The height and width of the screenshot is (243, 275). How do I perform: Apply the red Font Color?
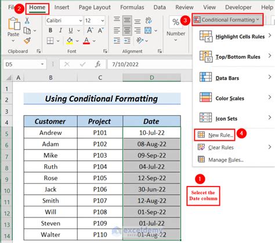pyautogui.click(x=86, y=41)
